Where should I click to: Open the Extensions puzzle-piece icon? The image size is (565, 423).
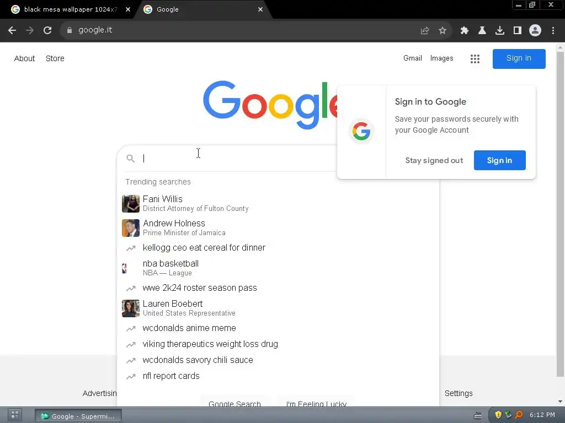point(465,31)
